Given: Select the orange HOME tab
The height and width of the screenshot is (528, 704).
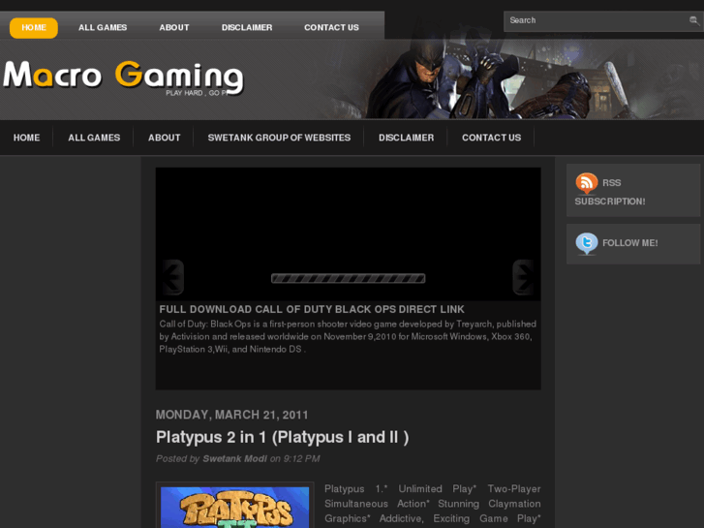Looking at the screenshot, I should tap(34, 28).
